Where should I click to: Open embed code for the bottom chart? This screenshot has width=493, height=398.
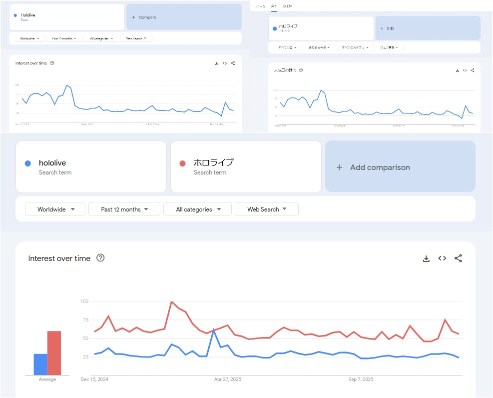point(442,258)
